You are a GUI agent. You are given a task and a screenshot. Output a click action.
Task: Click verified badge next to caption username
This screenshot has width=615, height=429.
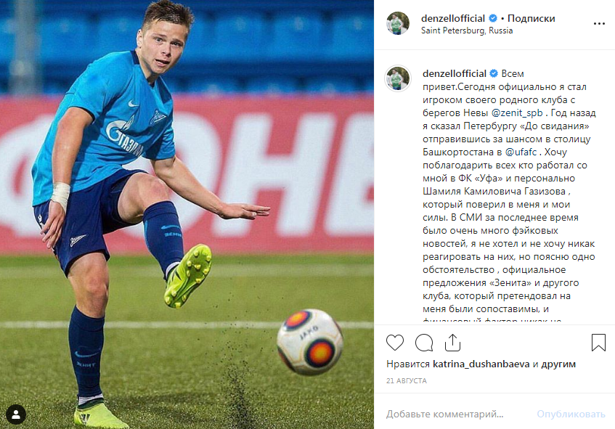pyautogui.click(x=494, y=73)
